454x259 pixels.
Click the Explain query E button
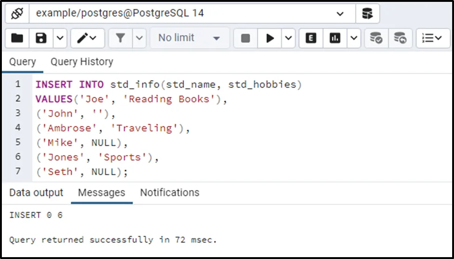click(x=311, y=38)
